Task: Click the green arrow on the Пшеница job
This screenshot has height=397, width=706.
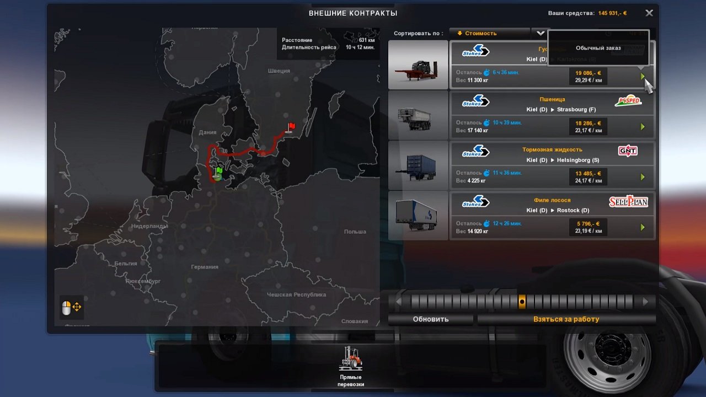Action: 642,127
